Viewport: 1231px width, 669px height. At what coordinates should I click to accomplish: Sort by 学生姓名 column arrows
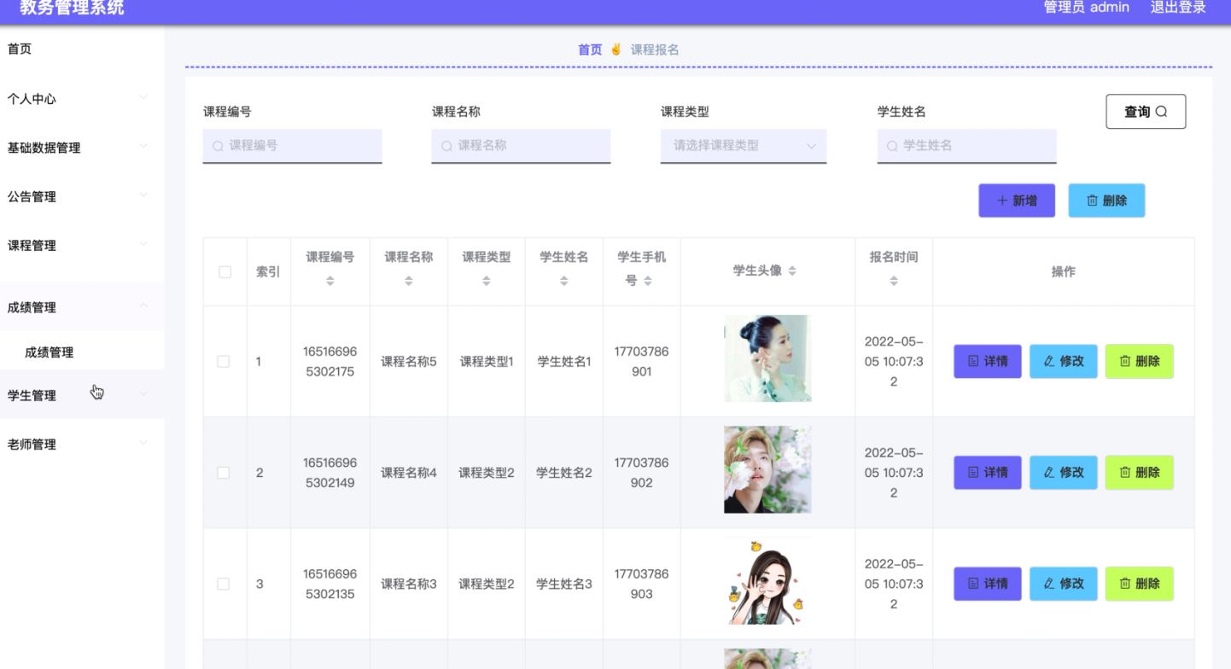coord(564,281)
